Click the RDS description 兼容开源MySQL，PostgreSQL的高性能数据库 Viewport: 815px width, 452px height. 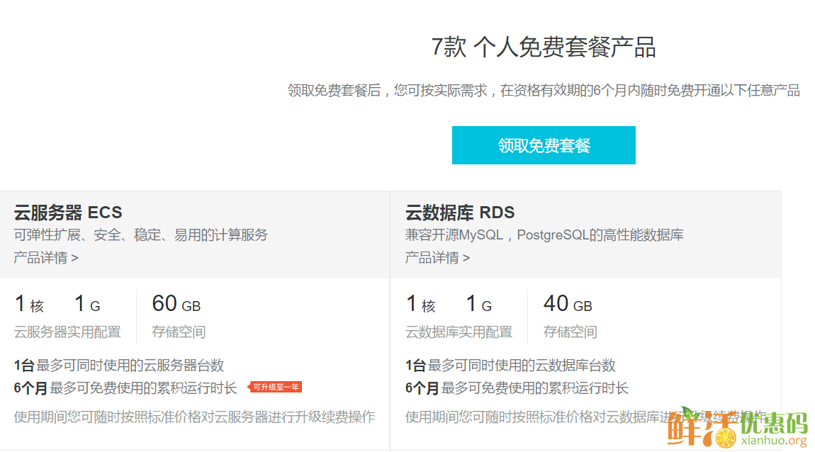click(544, 235)
